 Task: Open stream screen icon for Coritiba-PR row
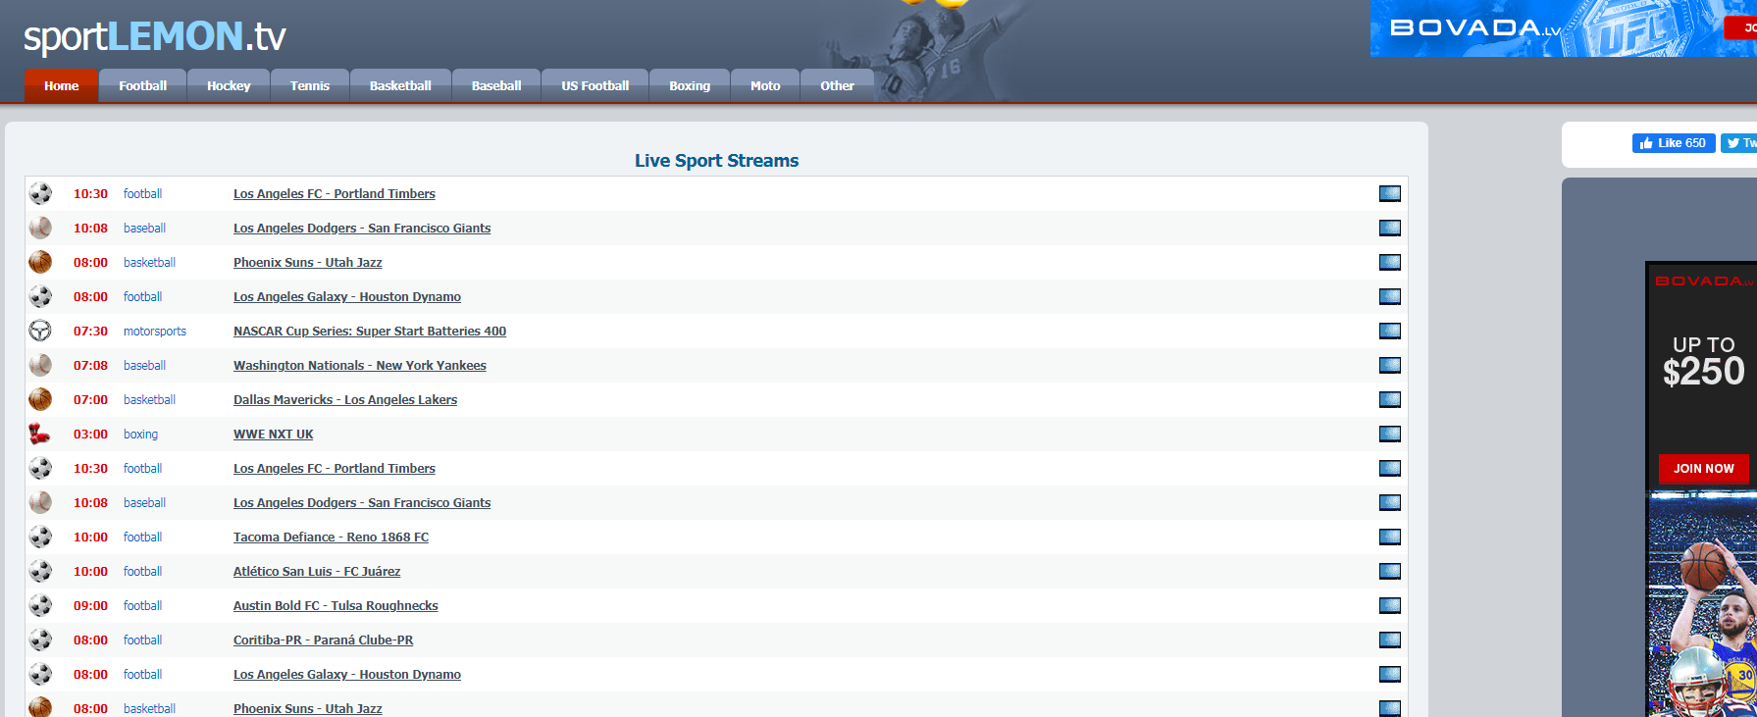click(1390, 640)
